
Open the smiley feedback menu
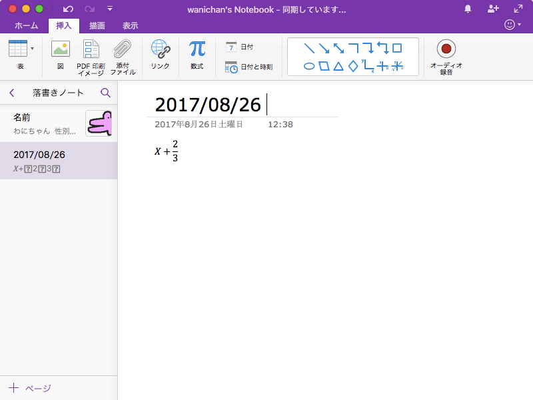point(512,25)
